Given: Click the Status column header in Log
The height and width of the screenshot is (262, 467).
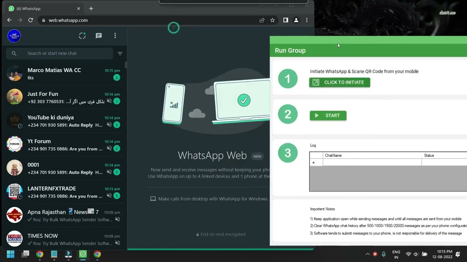Looking at the screenshot, I should click(x=444, y=155).
